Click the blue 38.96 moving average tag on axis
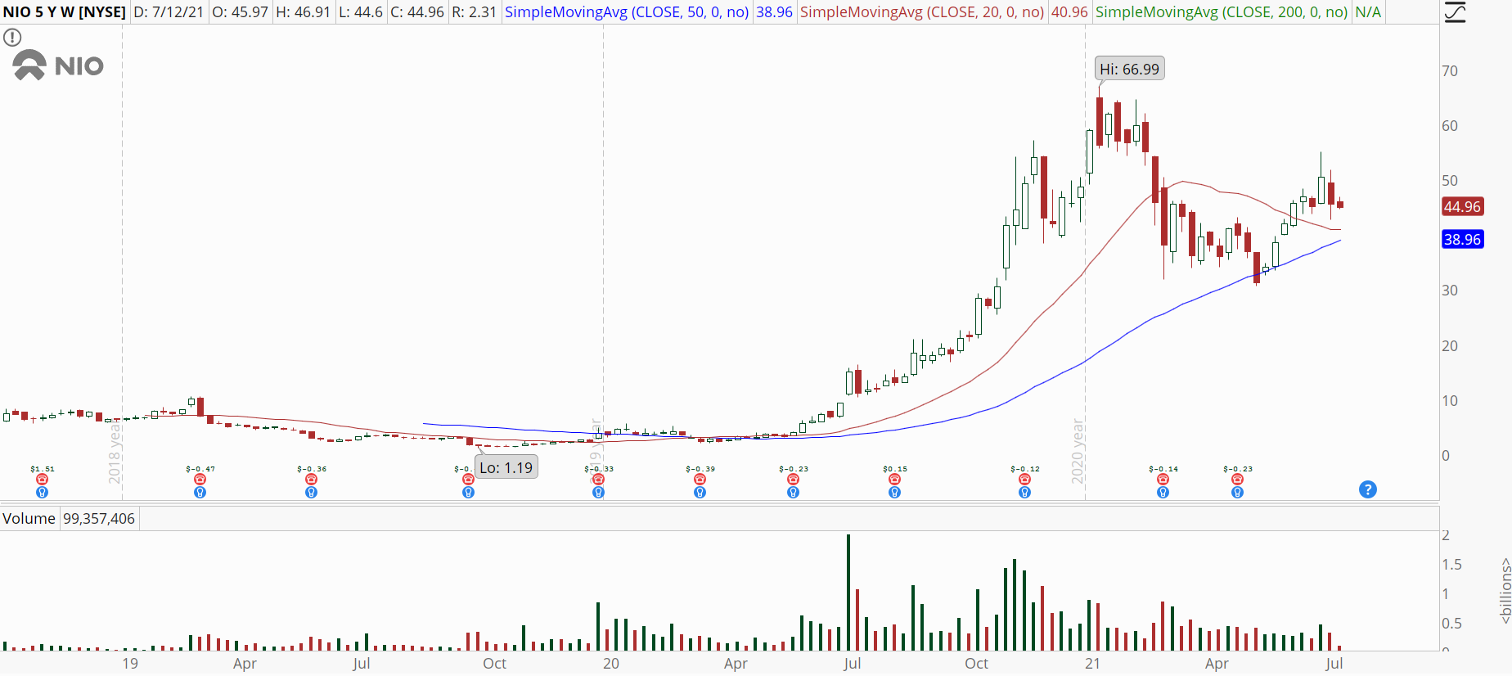Screen dimensions: 1512x676 (x=1462, y=239)
